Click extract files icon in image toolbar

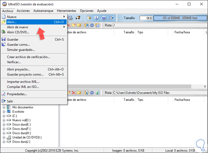pyautogui.click(x=87, y=25)
